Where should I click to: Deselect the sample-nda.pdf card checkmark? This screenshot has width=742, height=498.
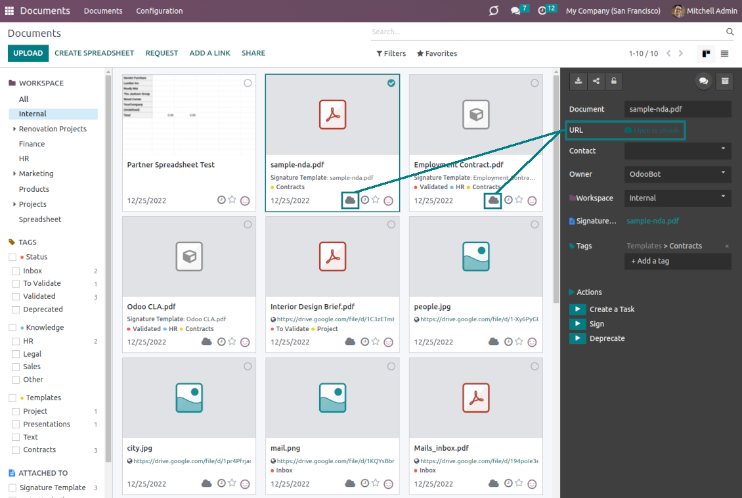pyautogui.click(x=391, y=83)
